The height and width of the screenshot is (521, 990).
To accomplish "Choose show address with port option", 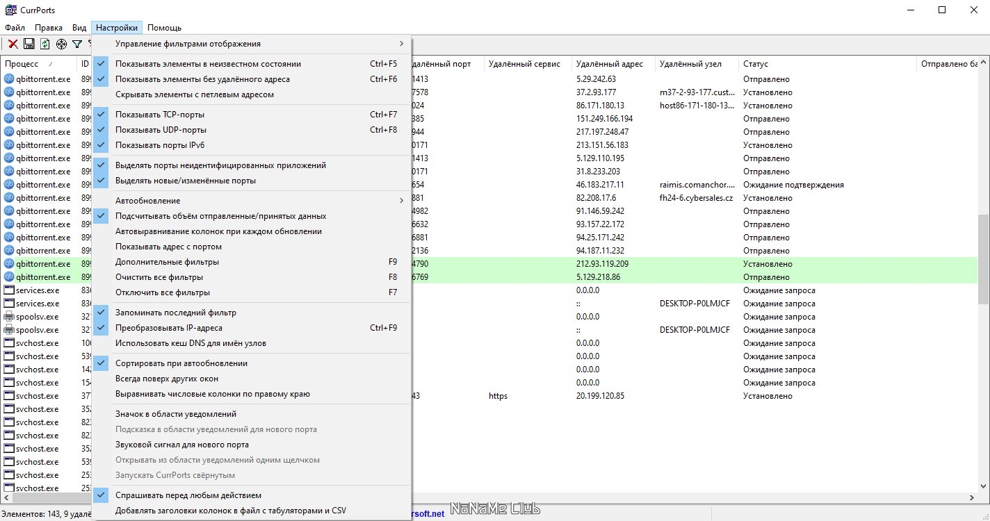I will [x=252, y=247].
